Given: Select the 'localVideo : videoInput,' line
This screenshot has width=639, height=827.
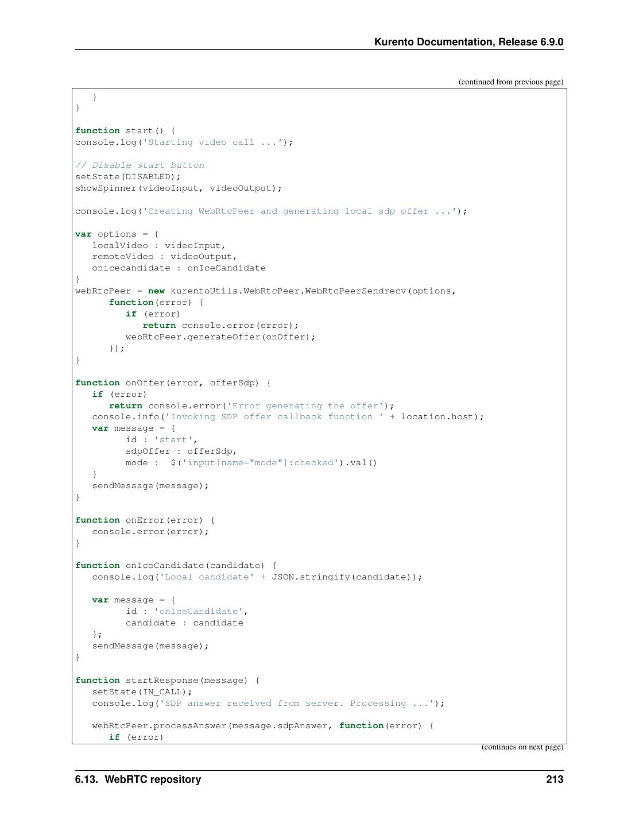Looking at the screenshot, I should (159, 245).
